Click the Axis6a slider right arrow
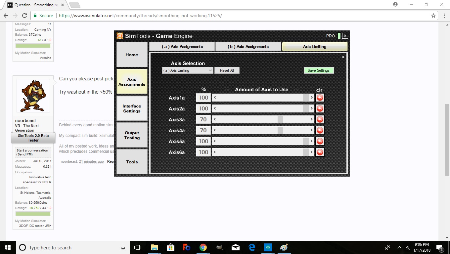Image resolution: width=450 pixels, height=254 pixels. [x=311, y=152]
